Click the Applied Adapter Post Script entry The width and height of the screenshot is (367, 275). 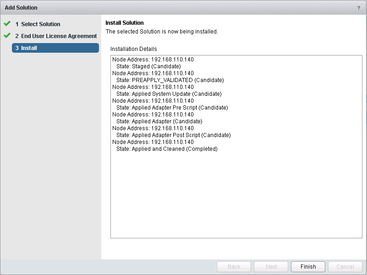[x=173, y=135]
